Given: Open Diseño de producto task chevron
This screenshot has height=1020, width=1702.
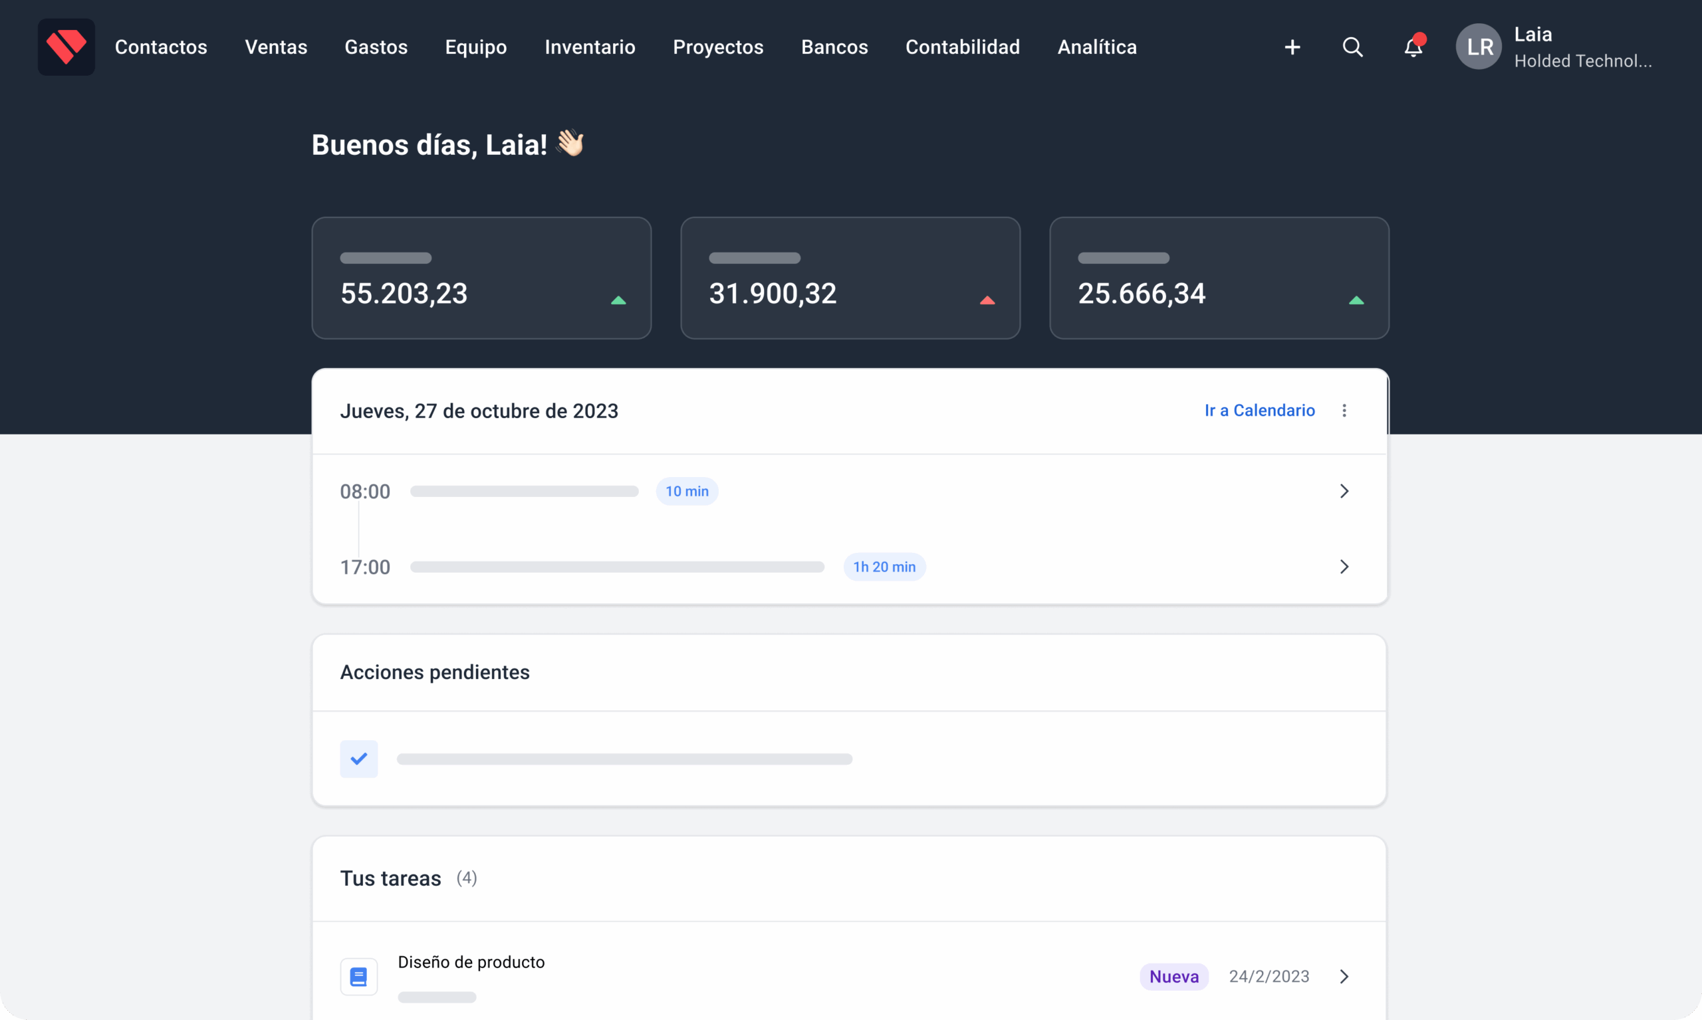Looking at the screenshot, I should click(1344, 976).
